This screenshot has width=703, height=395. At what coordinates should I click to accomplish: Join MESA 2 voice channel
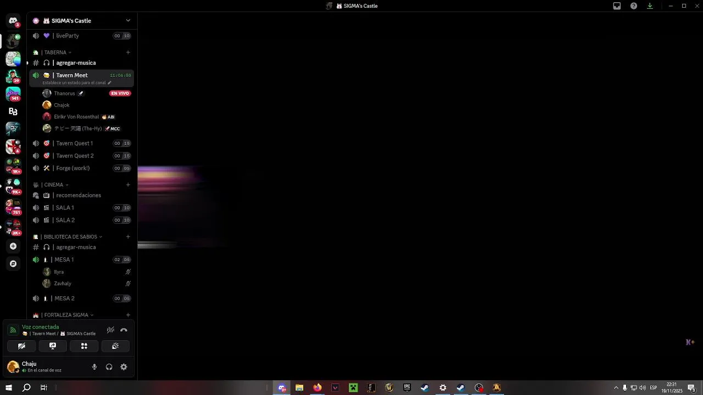(x=81, y=298)
